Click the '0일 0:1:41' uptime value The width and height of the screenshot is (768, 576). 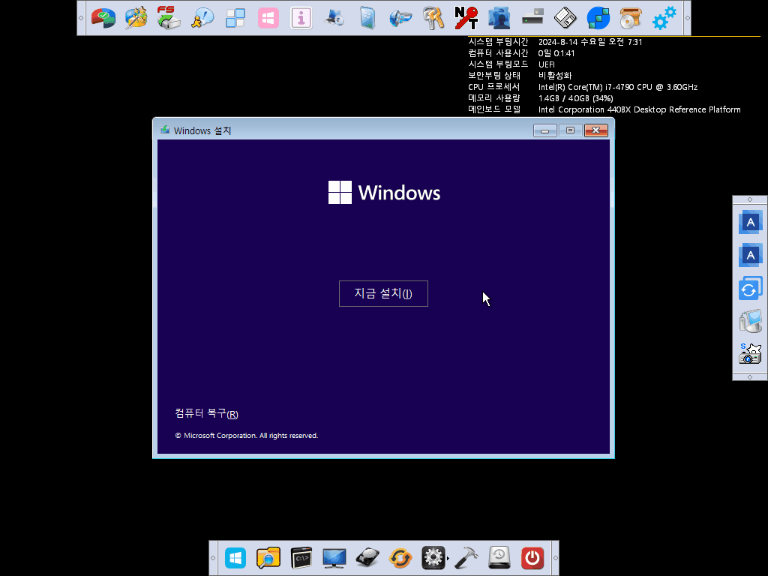[556, 53]
